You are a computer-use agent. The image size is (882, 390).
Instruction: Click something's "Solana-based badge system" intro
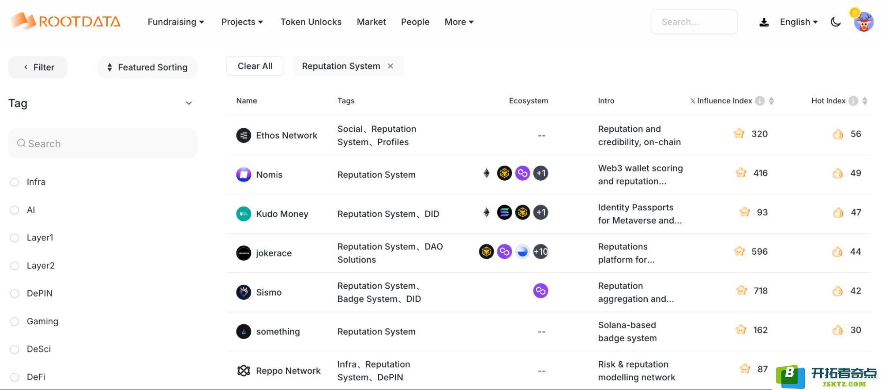(627, 331)
